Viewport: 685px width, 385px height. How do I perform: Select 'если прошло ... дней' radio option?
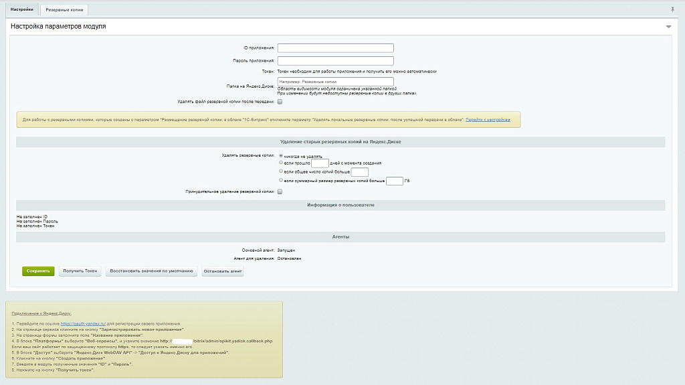280,163
